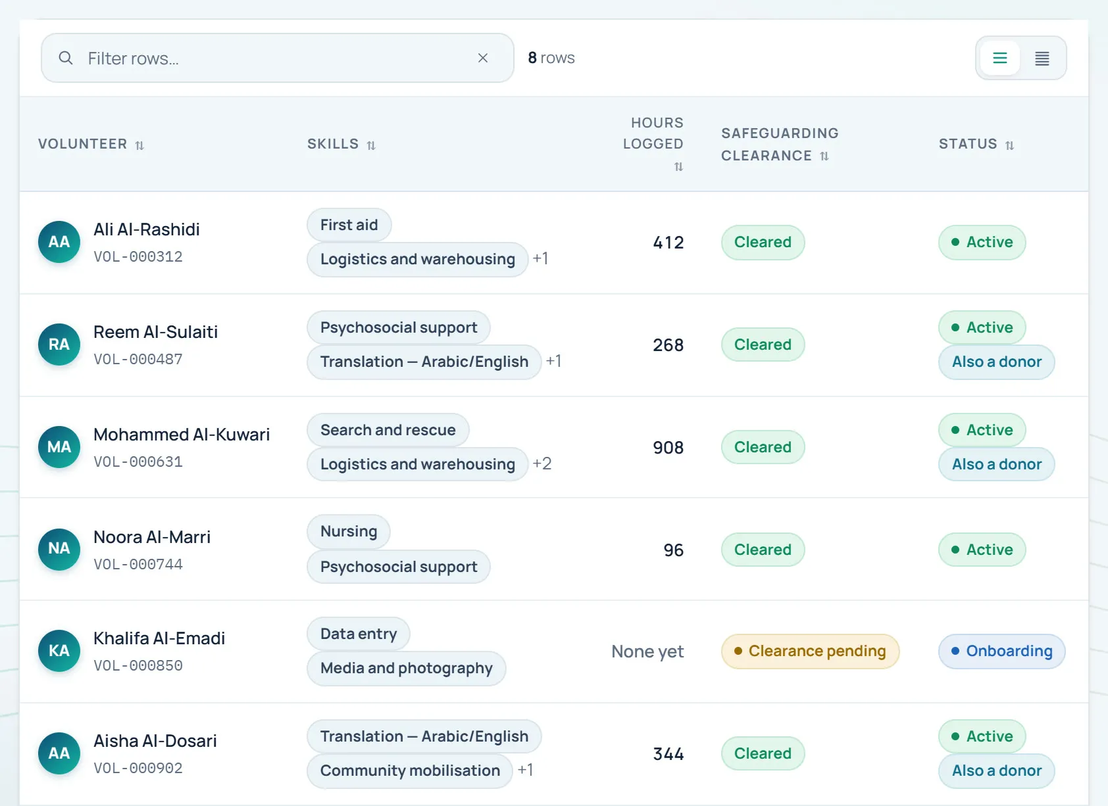Sort by Skills column arrows
This screenshot has width=1108, height=806.
(371, 145)
